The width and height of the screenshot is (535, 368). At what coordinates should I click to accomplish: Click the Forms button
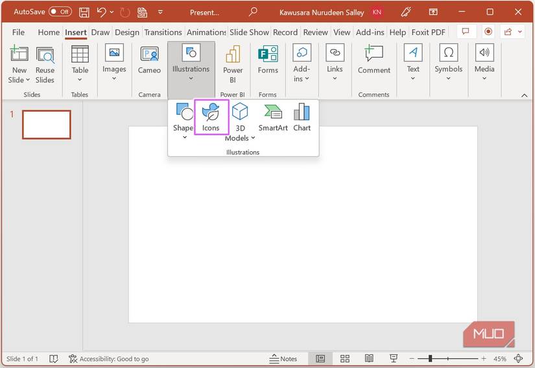[x=268, y=60]
